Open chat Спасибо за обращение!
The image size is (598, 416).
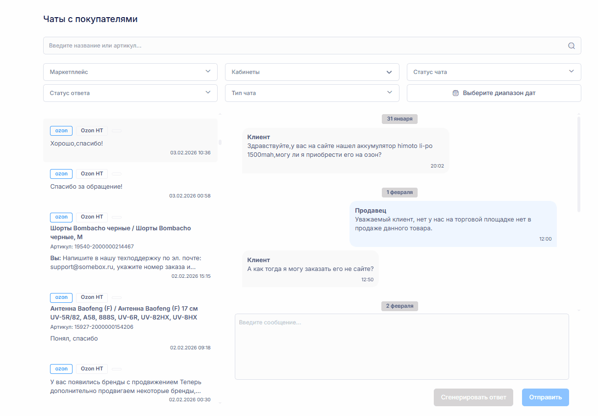pos(130,184)
